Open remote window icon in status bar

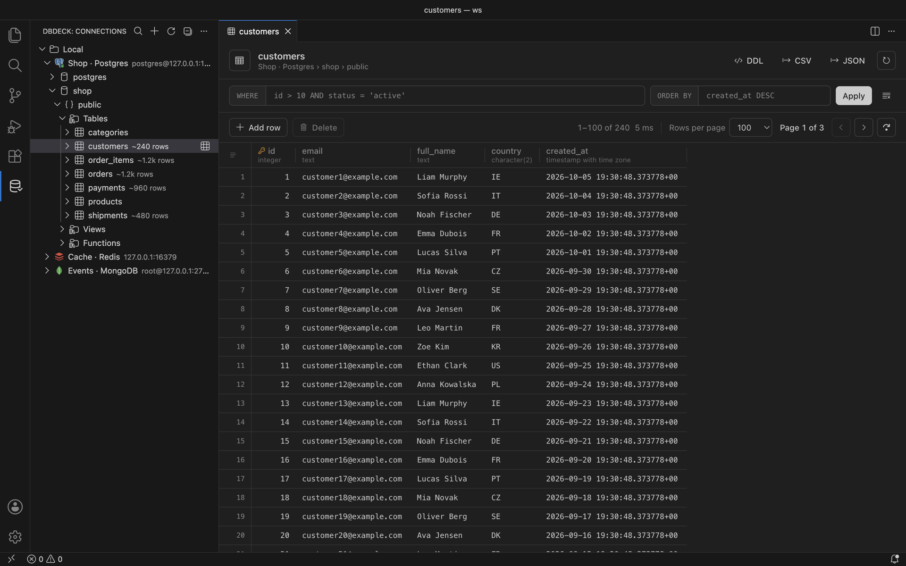[x=11, y=559]
